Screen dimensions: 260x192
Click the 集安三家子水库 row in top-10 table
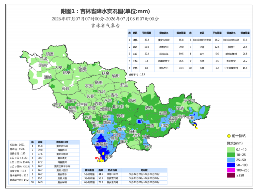pyautogui.click(x=55, y=166)
